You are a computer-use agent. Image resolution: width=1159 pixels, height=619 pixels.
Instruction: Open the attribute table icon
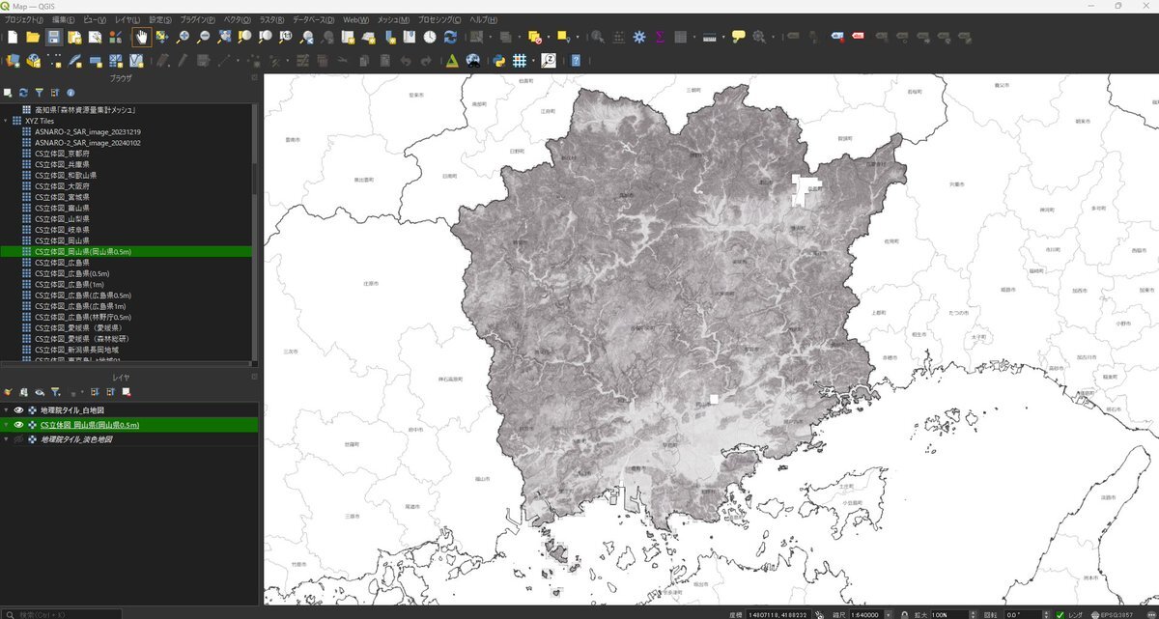[681, 37]
